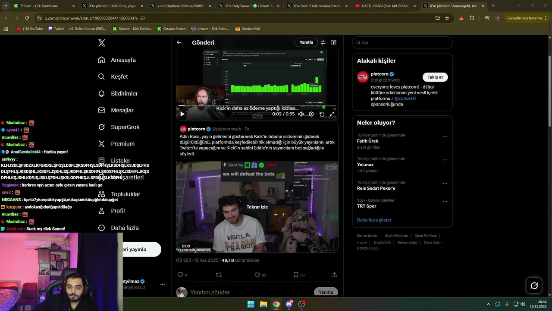This screenshot has height=311, width=552.
Task: Seek on the video progress bar
Action: click(x=257, y=105)
